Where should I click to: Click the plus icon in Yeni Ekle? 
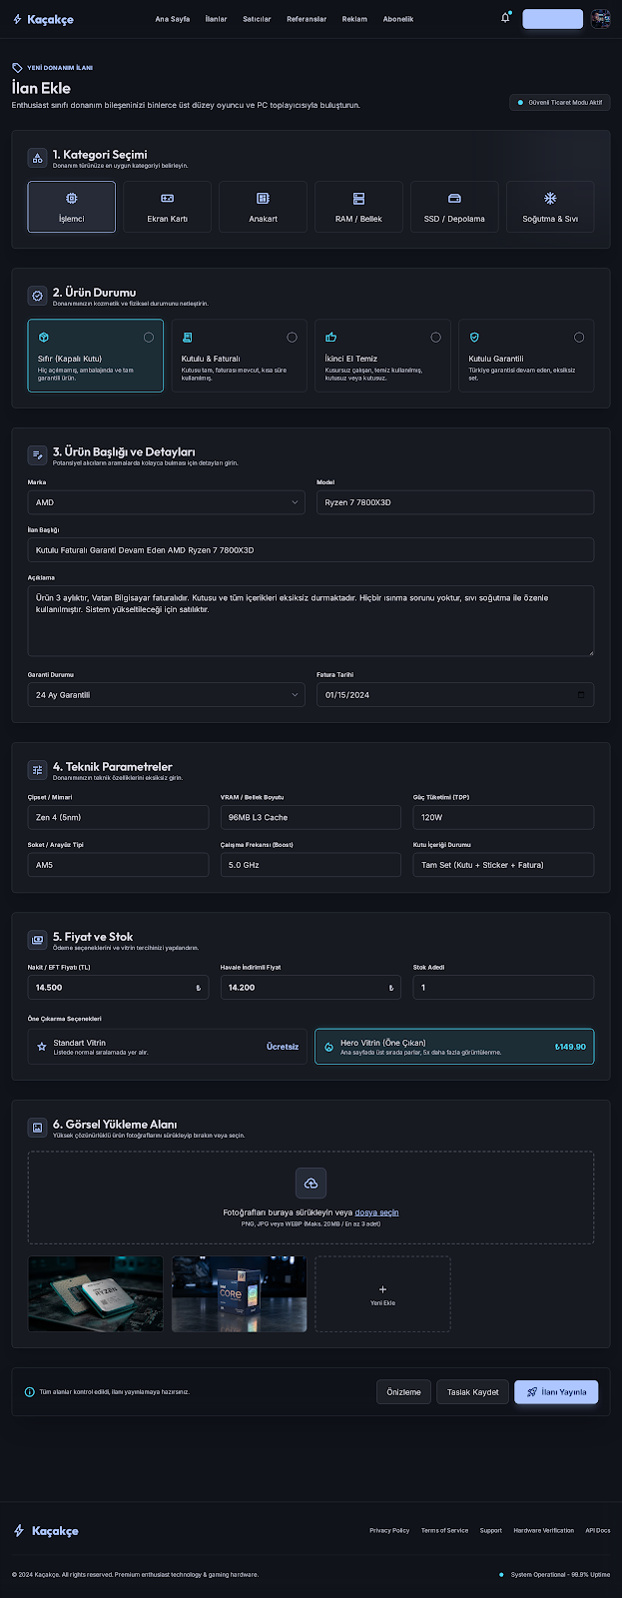[382, 1289]
